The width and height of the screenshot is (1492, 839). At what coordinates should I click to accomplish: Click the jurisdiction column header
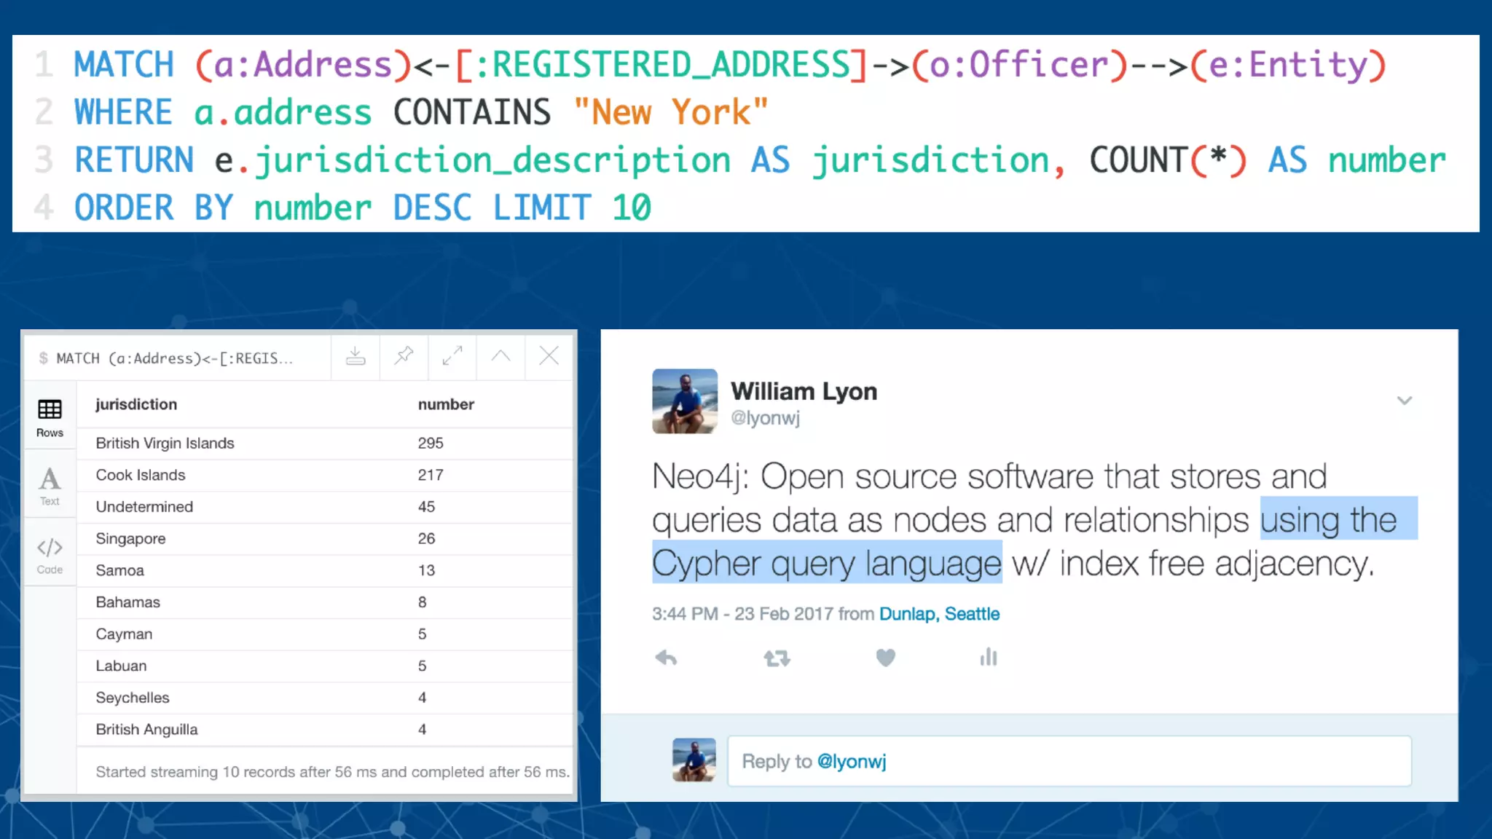coord(136,404)
